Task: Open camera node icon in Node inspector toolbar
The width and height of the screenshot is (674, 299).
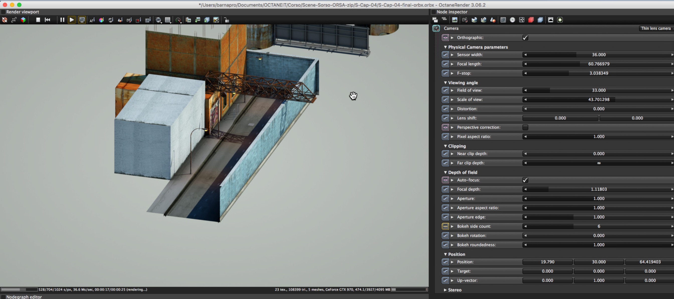Action: 465,20
